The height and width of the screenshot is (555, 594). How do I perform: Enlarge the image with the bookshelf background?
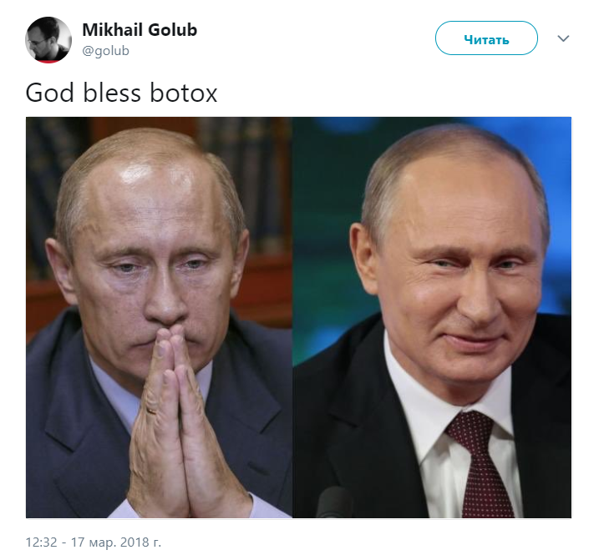pyautogui.click(x=159, y=317)
